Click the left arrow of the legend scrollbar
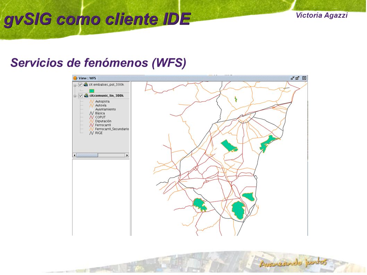 coord(75,155)
